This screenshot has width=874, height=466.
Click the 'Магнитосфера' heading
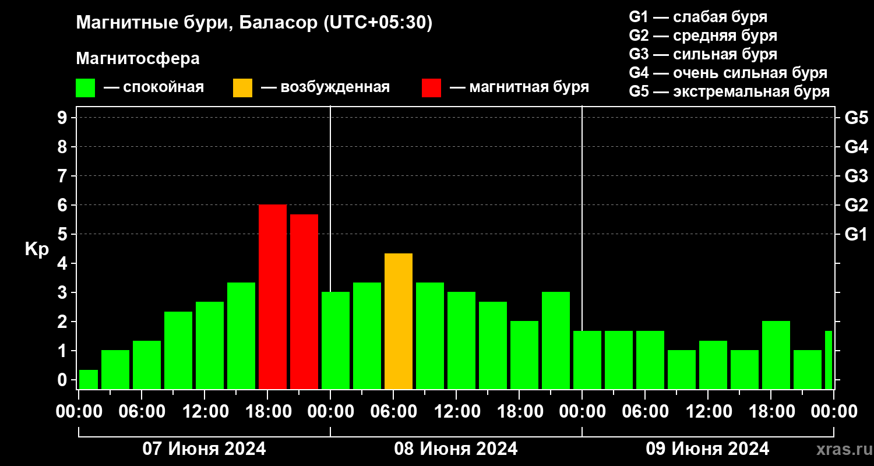(x=138, y=59)
